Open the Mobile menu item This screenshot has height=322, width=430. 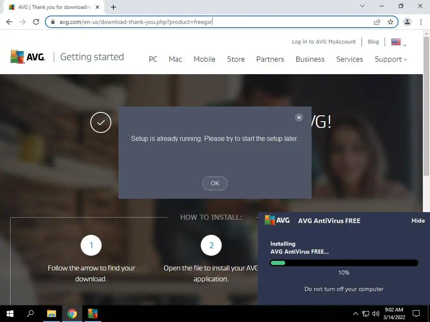pyautogui.click(x=205, y=59)
